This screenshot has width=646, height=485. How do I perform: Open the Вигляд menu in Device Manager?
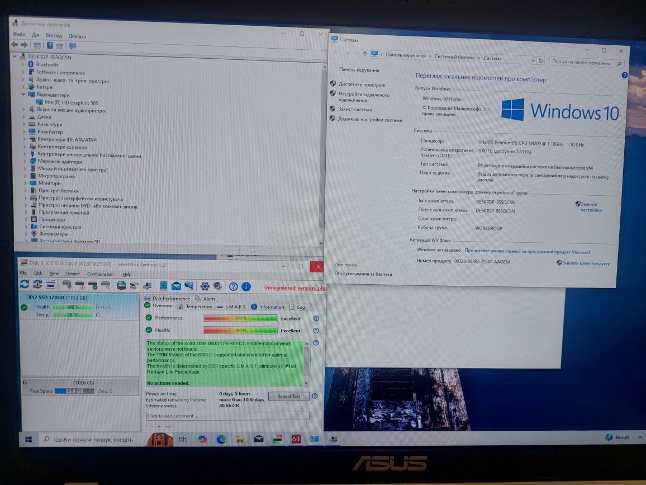[54, 35]
